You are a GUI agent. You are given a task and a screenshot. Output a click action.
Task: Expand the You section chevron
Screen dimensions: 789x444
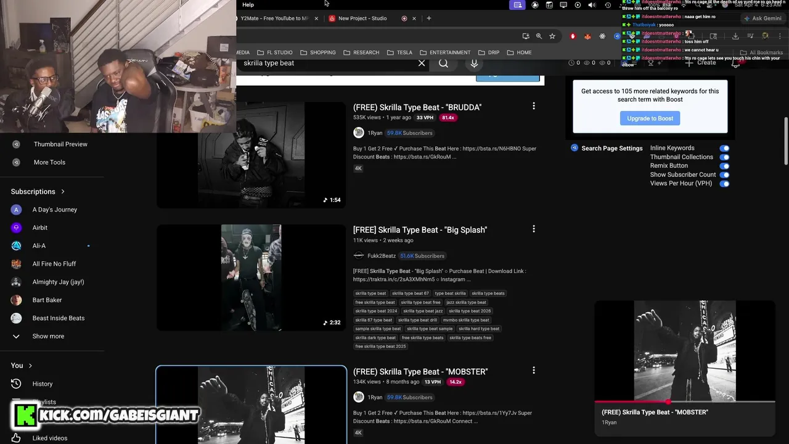30,366
